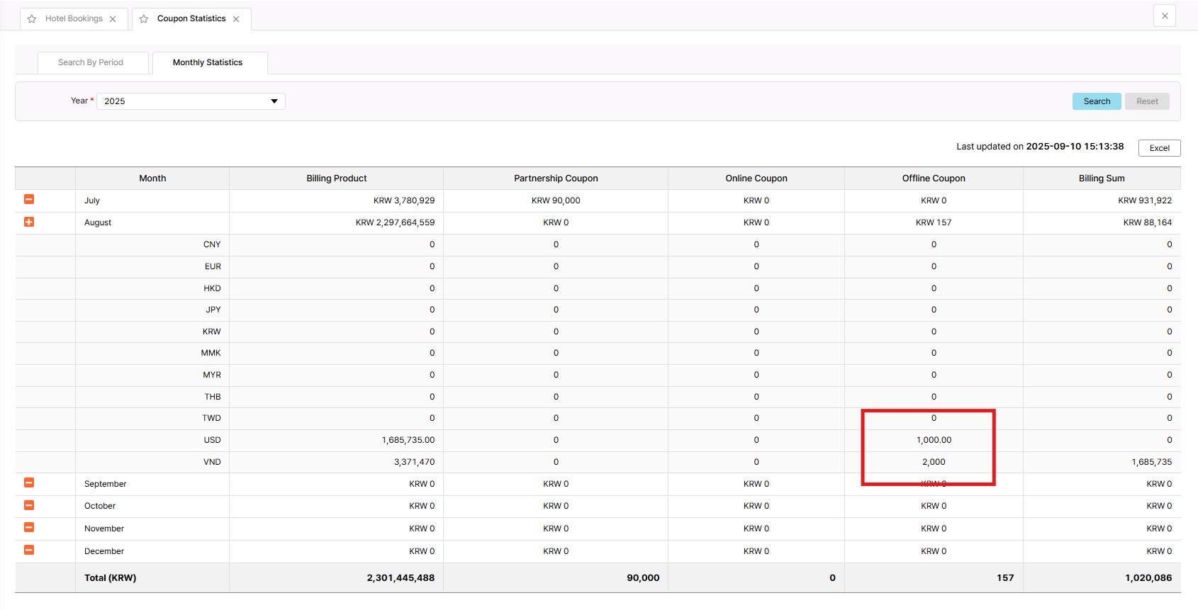Click the Total (KRW) row label
The image size is (1198, 610).
click(110, 578)
